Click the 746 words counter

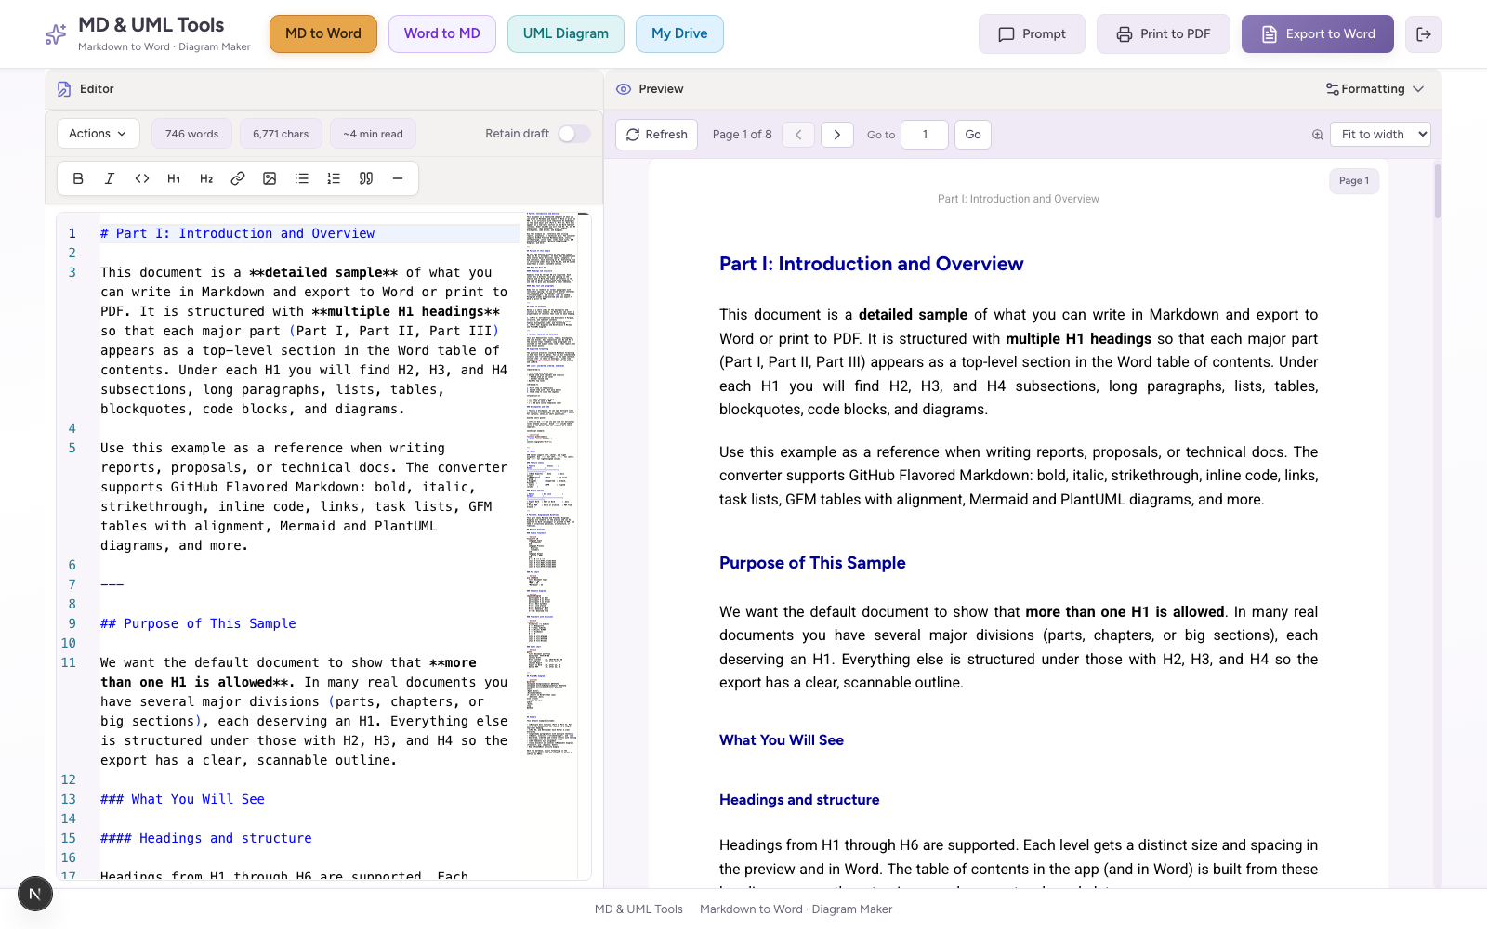(191, 134)
